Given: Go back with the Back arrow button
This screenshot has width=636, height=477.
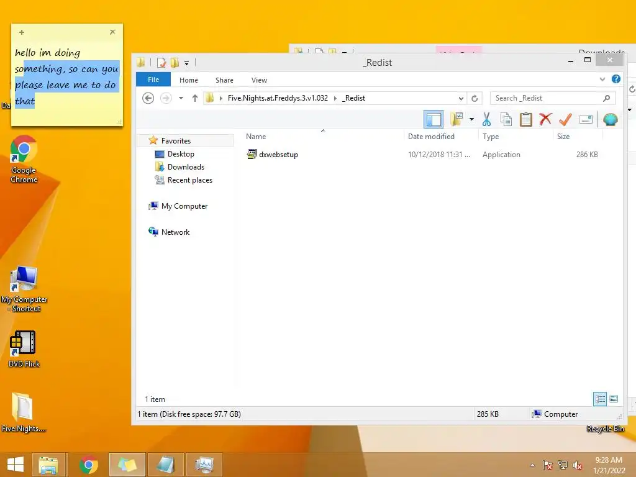Looking at the screenshot, I should pos(148,98).
